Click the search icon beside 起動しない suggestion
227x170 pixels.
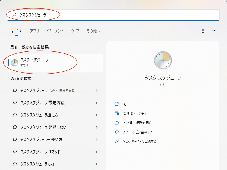[15, 127]
